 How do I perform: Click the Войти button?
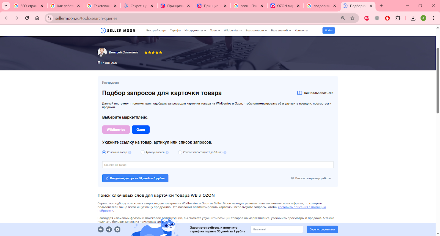click(329, 31)
